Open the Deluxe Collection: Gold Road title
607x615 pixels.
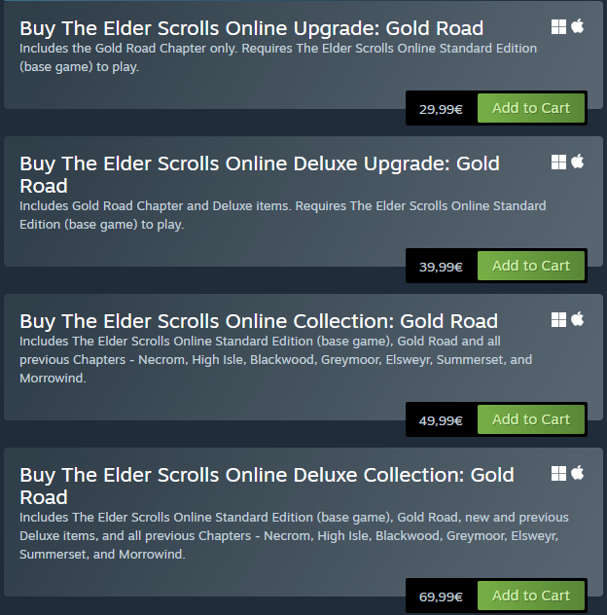[267, 486]
